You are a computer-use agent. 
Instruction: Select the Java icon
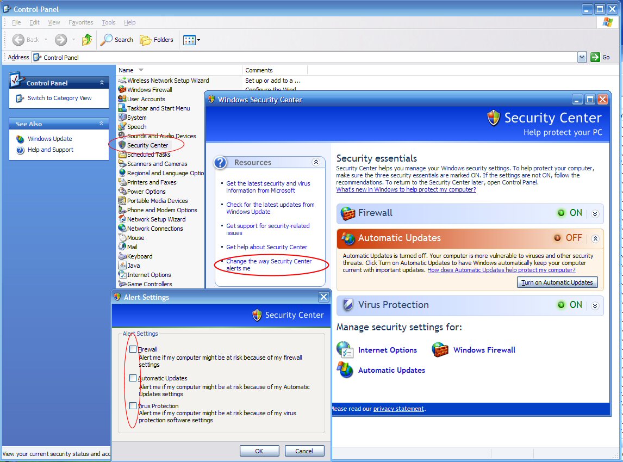point(122,265)
